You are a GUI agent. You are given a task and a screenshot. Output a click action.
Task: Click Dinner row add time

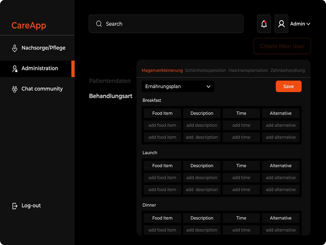(241, 230)
